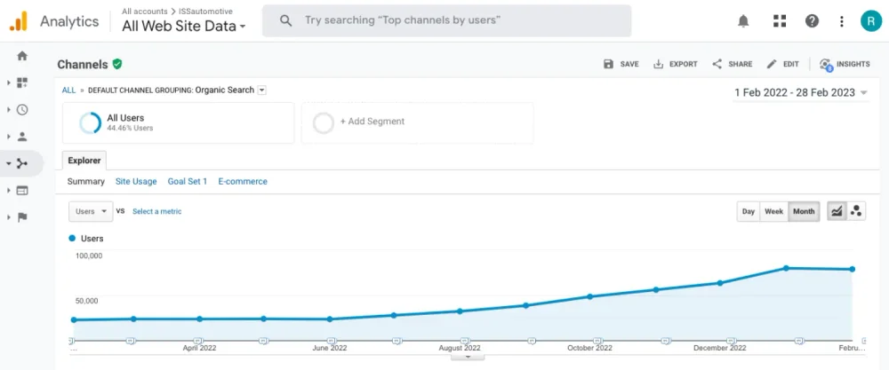Switch to the E-commerce tab

click(243, 181)
